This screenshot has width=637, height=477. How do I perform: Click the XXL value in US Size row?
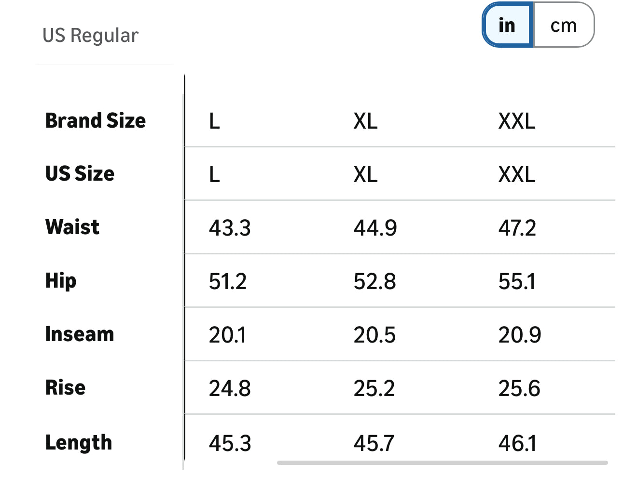click(517, 174)
